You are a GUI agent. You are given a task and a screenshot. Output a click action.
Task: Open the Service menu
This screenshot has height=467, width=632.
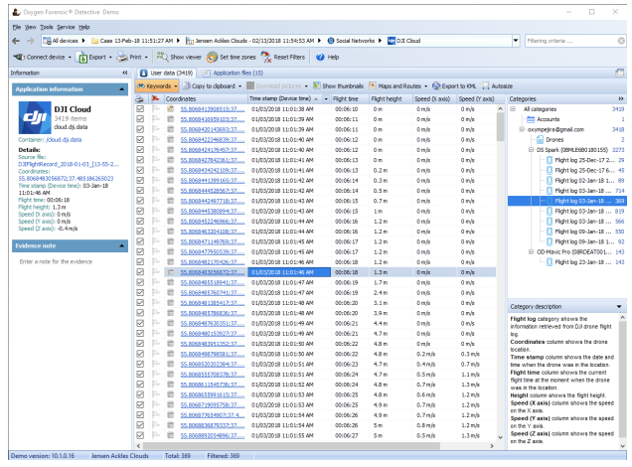[x=66, y=27]
